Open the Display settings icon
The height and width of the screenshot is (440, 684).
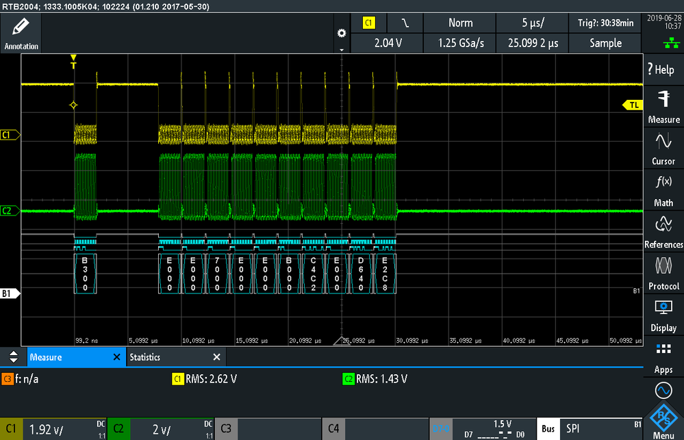click(663, 315)
